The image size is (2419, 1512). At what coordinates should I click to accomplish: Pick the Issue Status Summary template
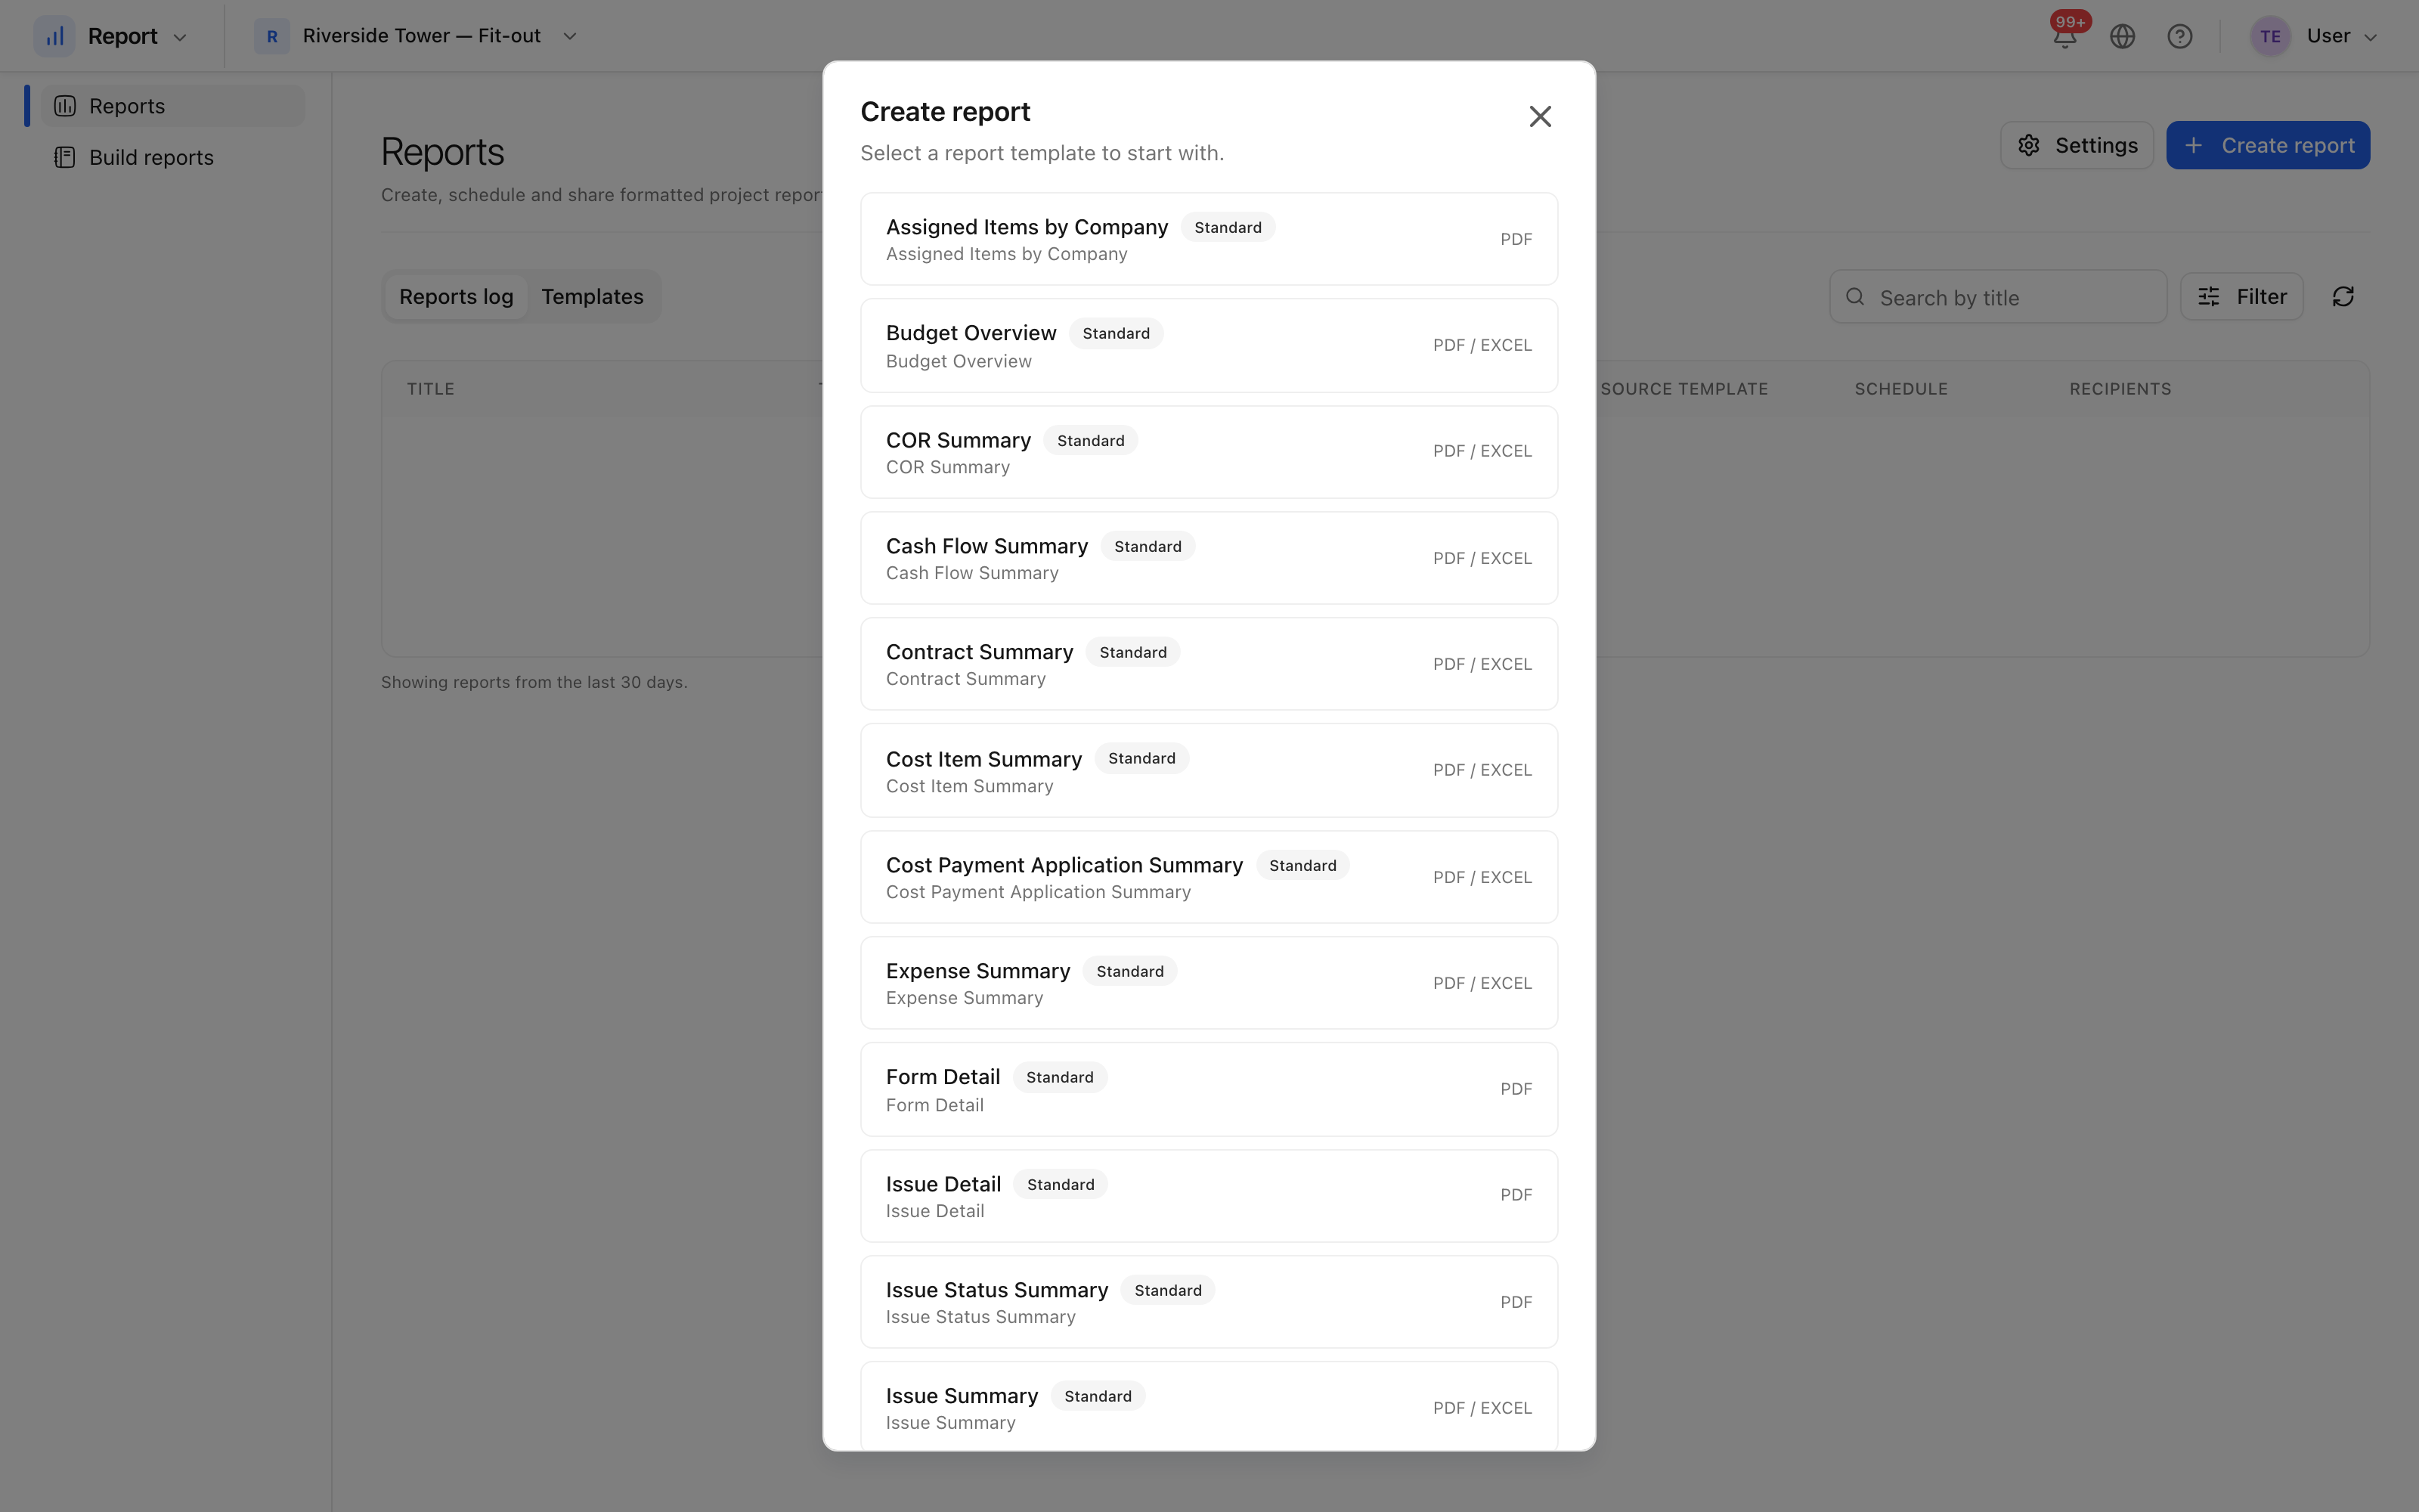click(1209, 1302)
